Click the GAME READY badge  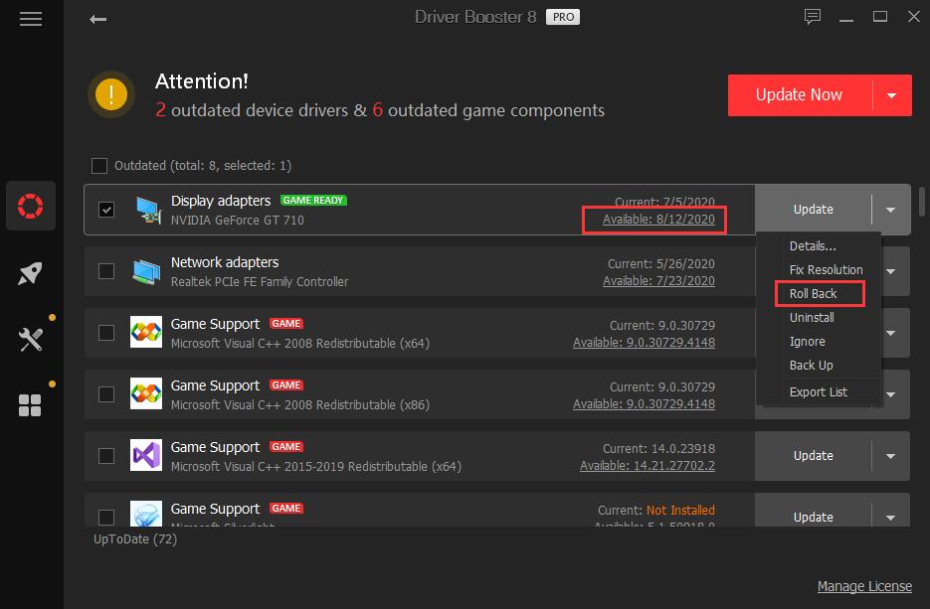pyautogui.click(x=313, y=201)
